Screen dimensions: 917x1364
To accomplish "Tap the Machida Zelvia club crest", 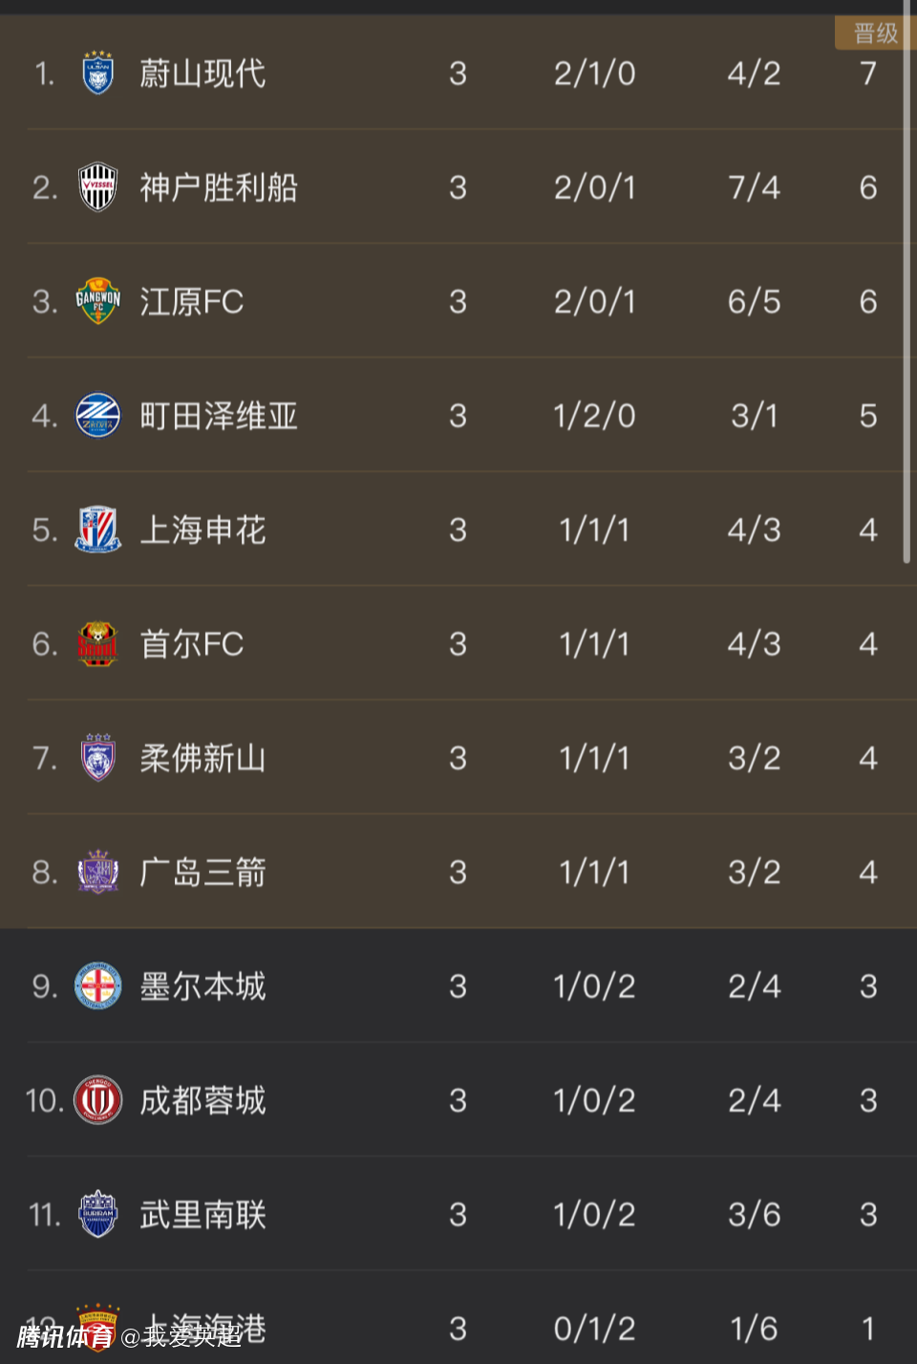I will [x=97, y=416].
